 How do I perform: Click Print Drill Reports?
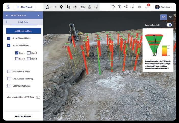click(x=23, y=116)
